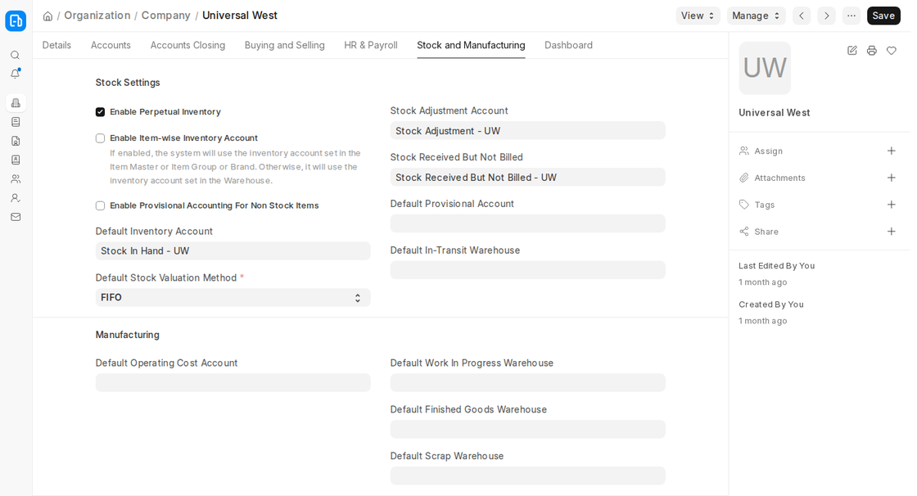Open the user-check icon in sidebar
This screenshot has height=496, width=917.
tap(16, 198)
